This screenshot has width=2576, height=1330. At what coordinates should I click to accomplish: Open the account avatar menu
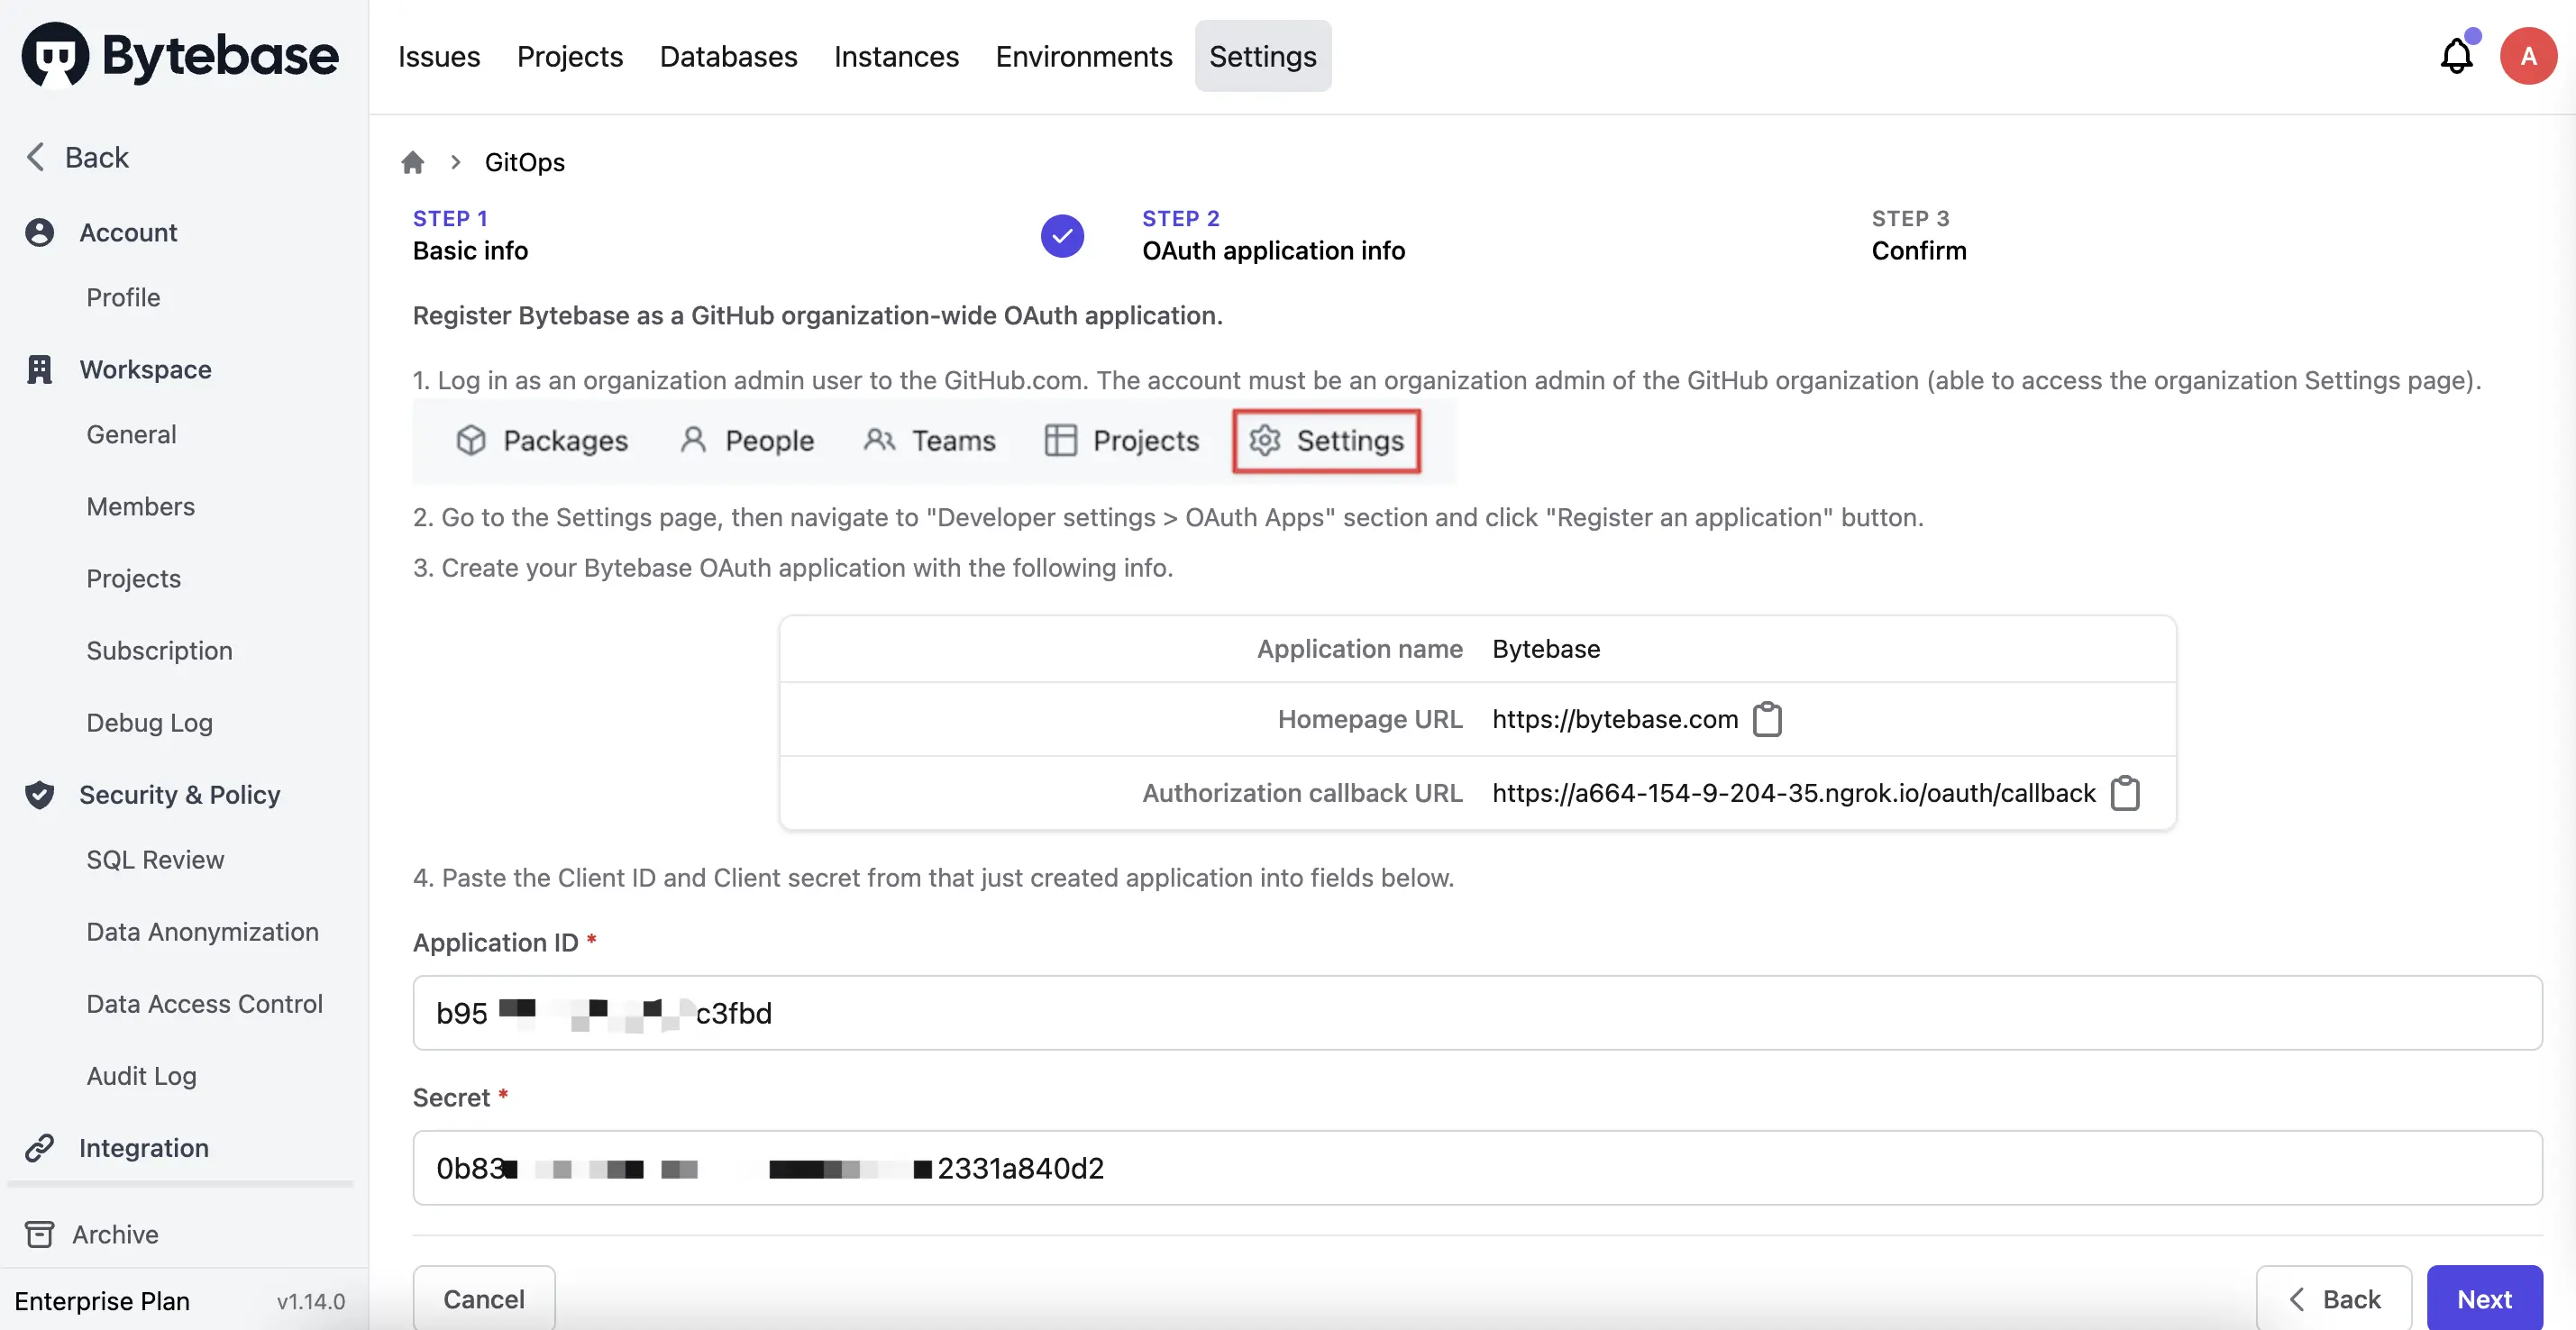point(2528,55)
